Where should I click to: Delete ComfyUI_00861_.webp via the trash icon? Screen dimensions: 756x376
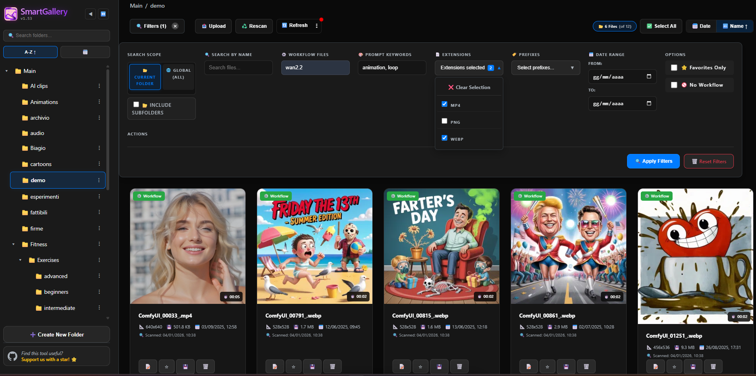[586, 366]
